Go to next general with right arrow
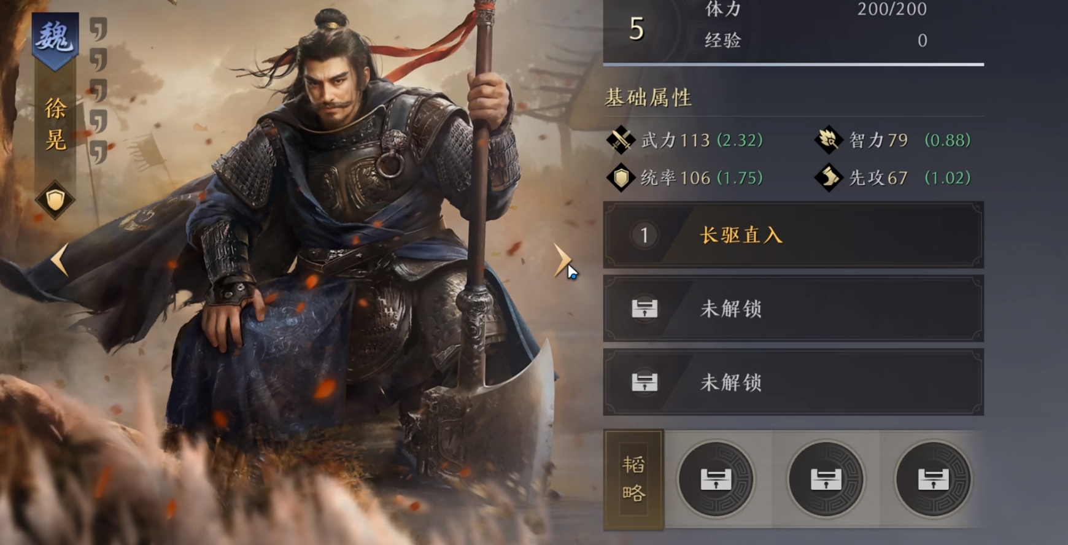Image resolution: width=1068 pixels, height=545 pixels. point(562,259)
